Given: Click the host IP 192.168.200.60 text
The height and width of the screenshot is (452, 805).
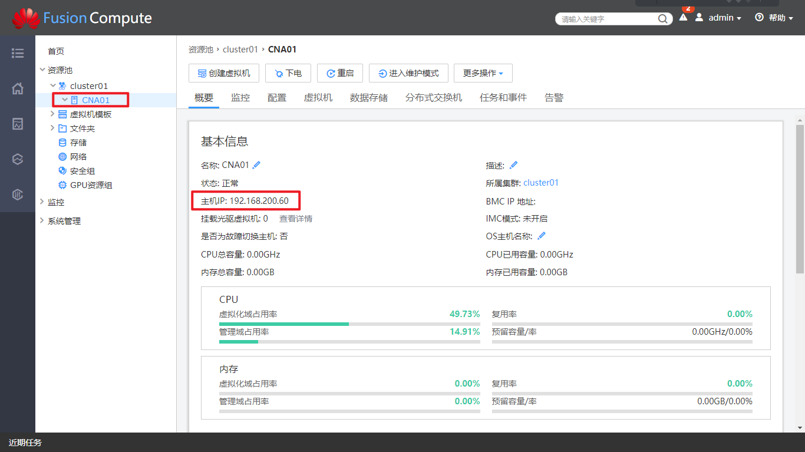Looking at the screenshot, I should coord(259,201).
